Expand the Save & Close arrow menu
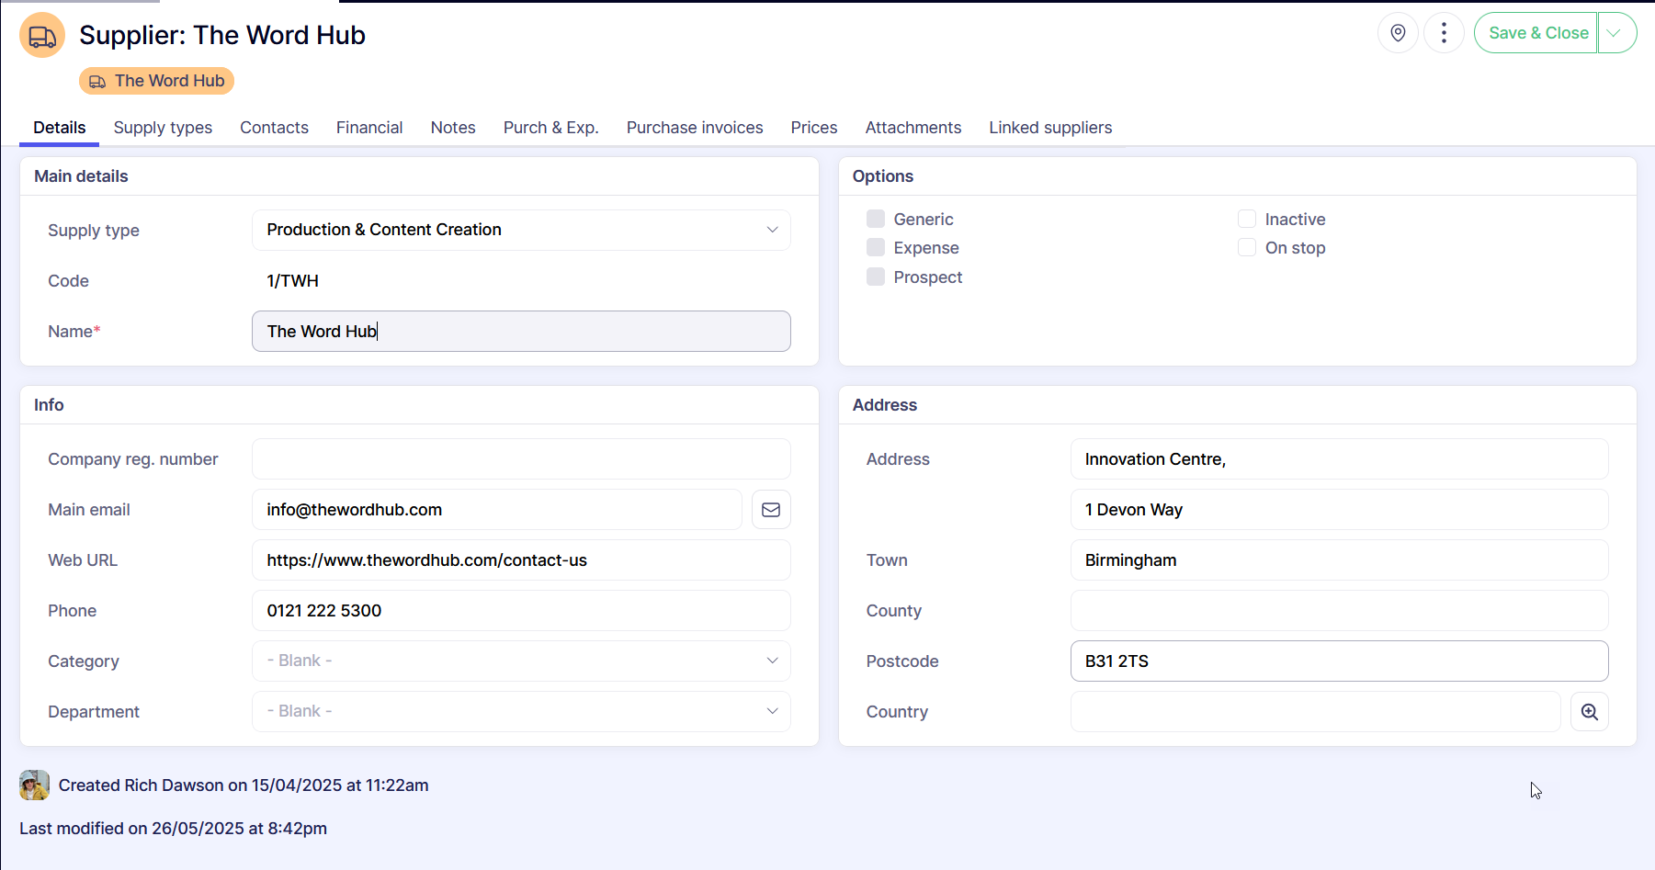 (x=1615, y=33)
